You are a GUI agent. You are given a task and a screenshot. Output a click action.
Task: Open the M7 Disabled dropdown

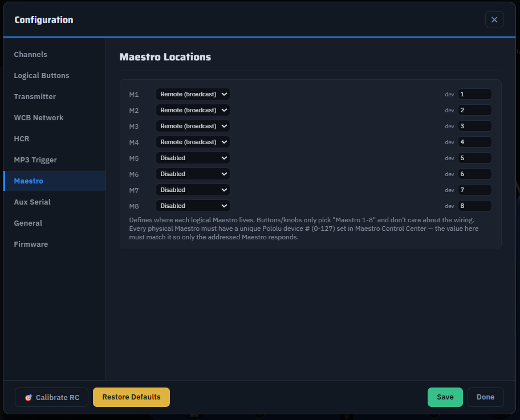tap(193, 190)
